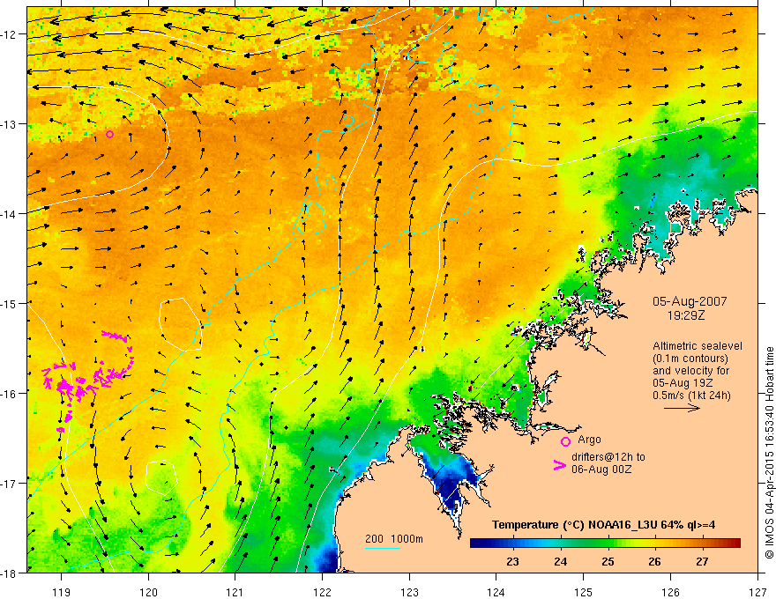Screen dimensions: 776x599
Task: Select the '05-Aug-2007' date label
Action: point(690,301)
